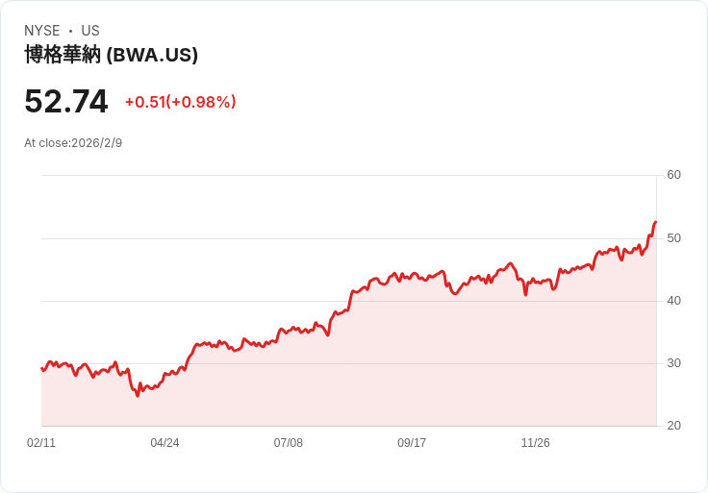Select the 50 price axis label

tap(673, 237)
